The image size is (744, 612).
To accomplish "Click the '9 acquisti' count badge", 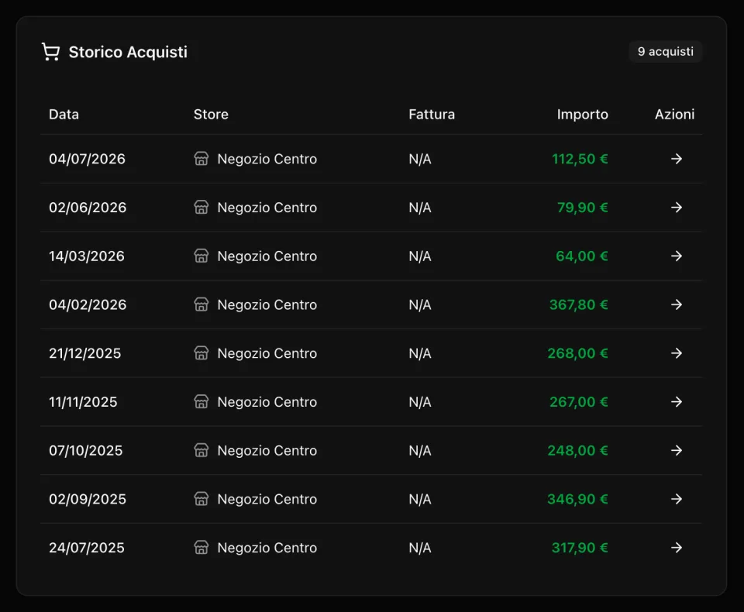I will pyautogui.click(x=665, y=52).
